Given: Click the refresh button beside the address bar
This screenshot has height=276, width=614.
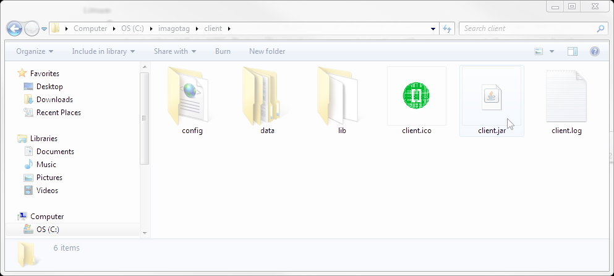Looking at the screenshot, I should click(x=447, y=28).
